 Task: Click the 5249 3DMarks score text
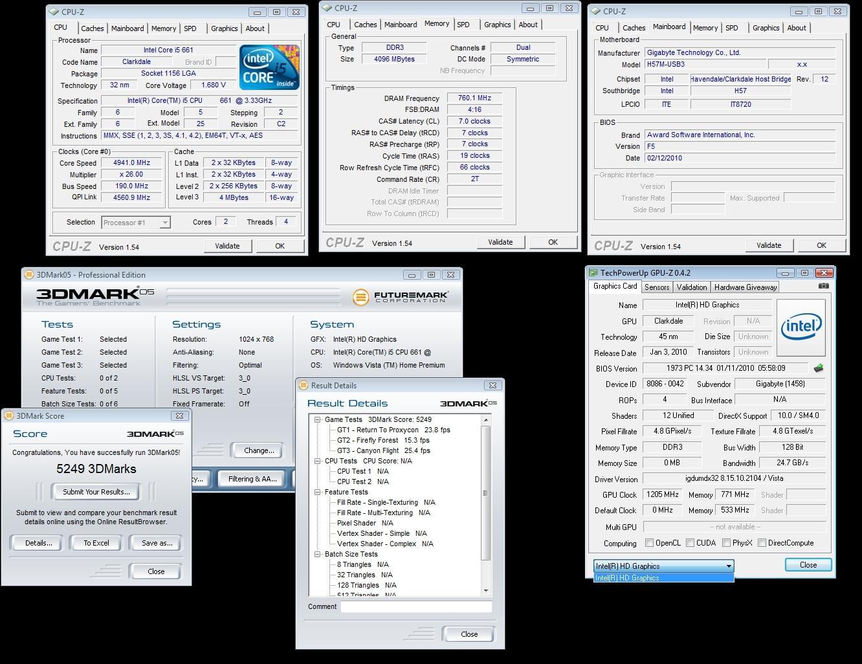click(96, 469)
